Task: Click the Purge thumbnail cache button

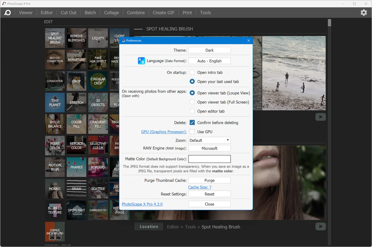Action: [x=210, y=180]
